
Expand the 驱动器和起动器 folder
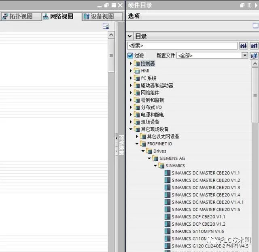coord(131,85)
